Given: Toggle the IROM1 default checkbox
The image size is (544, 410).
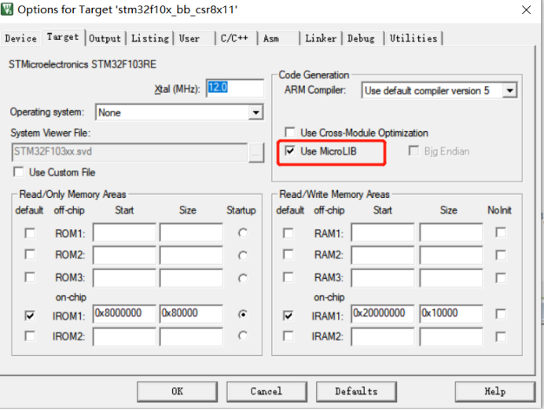Looking at the screenshot, I should 30,316.
